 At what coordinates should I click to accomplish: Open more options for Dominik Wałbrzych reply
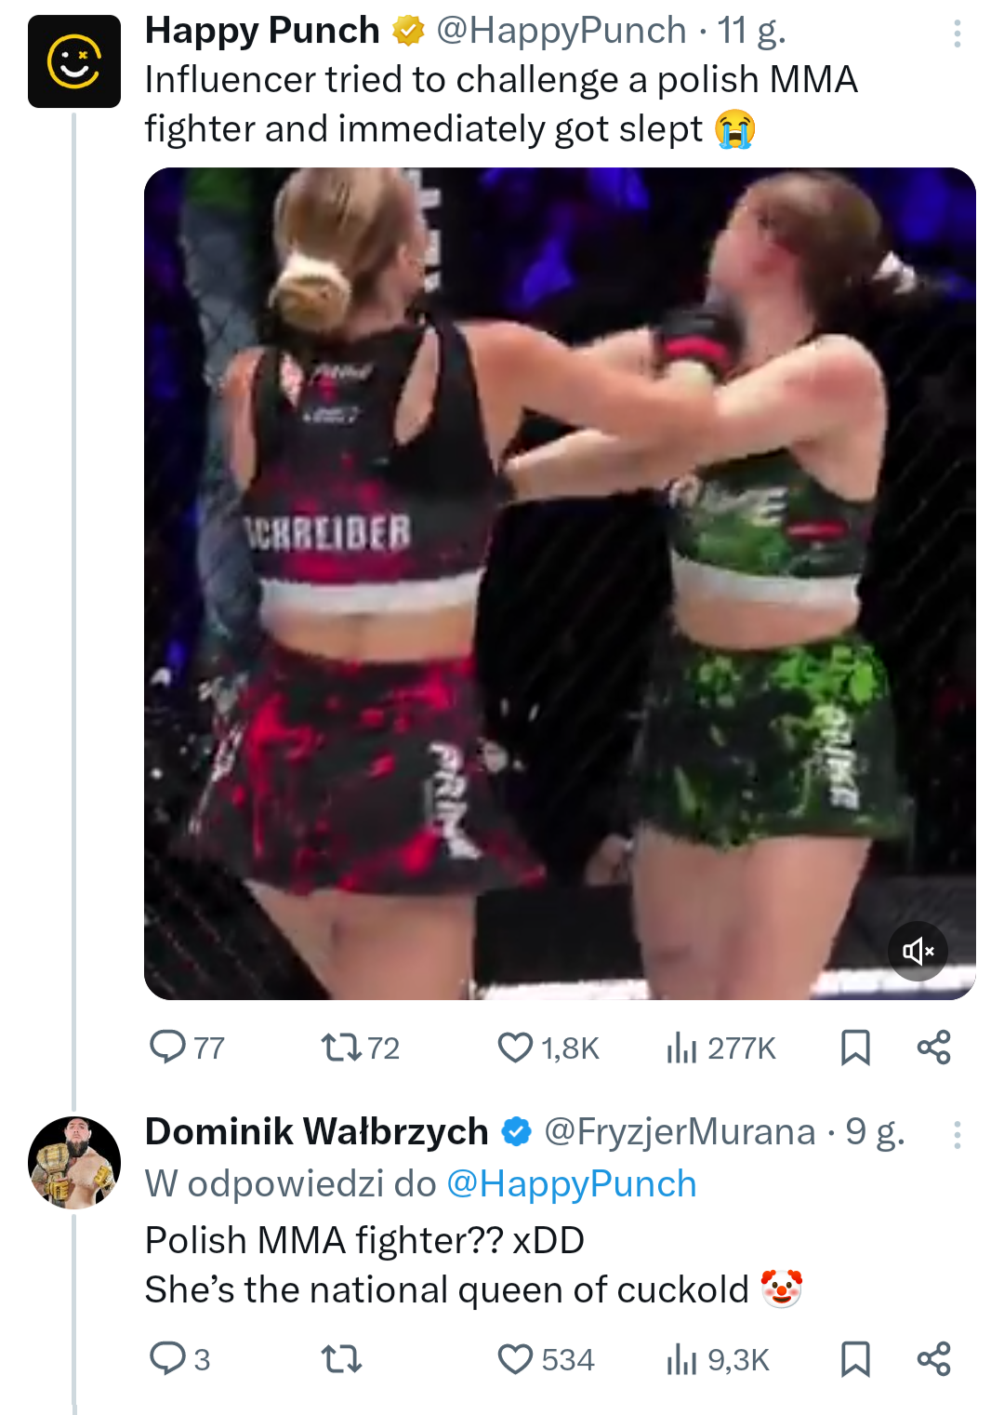(957, 1135)
